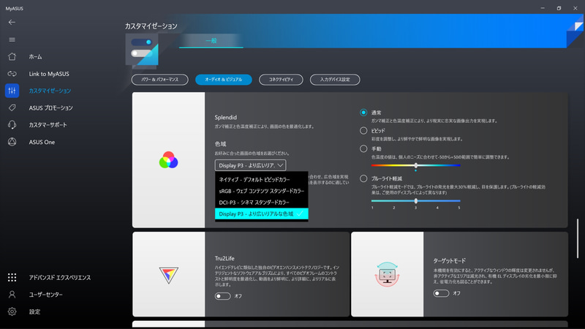Open カスタマーサポート sidebar item
Screen dimensions: 585x329
(48, 124)
